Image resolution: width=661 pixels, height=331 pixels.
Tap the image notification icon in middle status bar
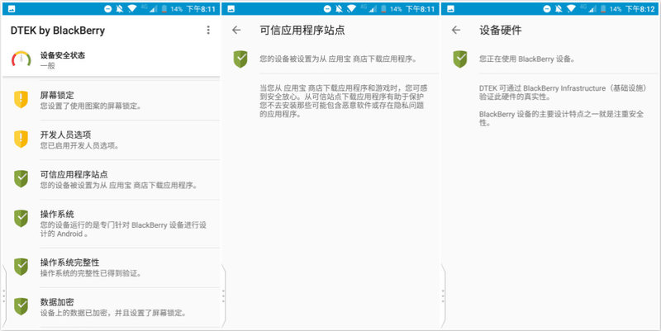pos(231,9)
